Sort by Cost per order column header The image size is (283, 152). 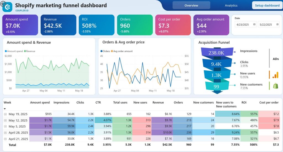[x=269, y=102]
